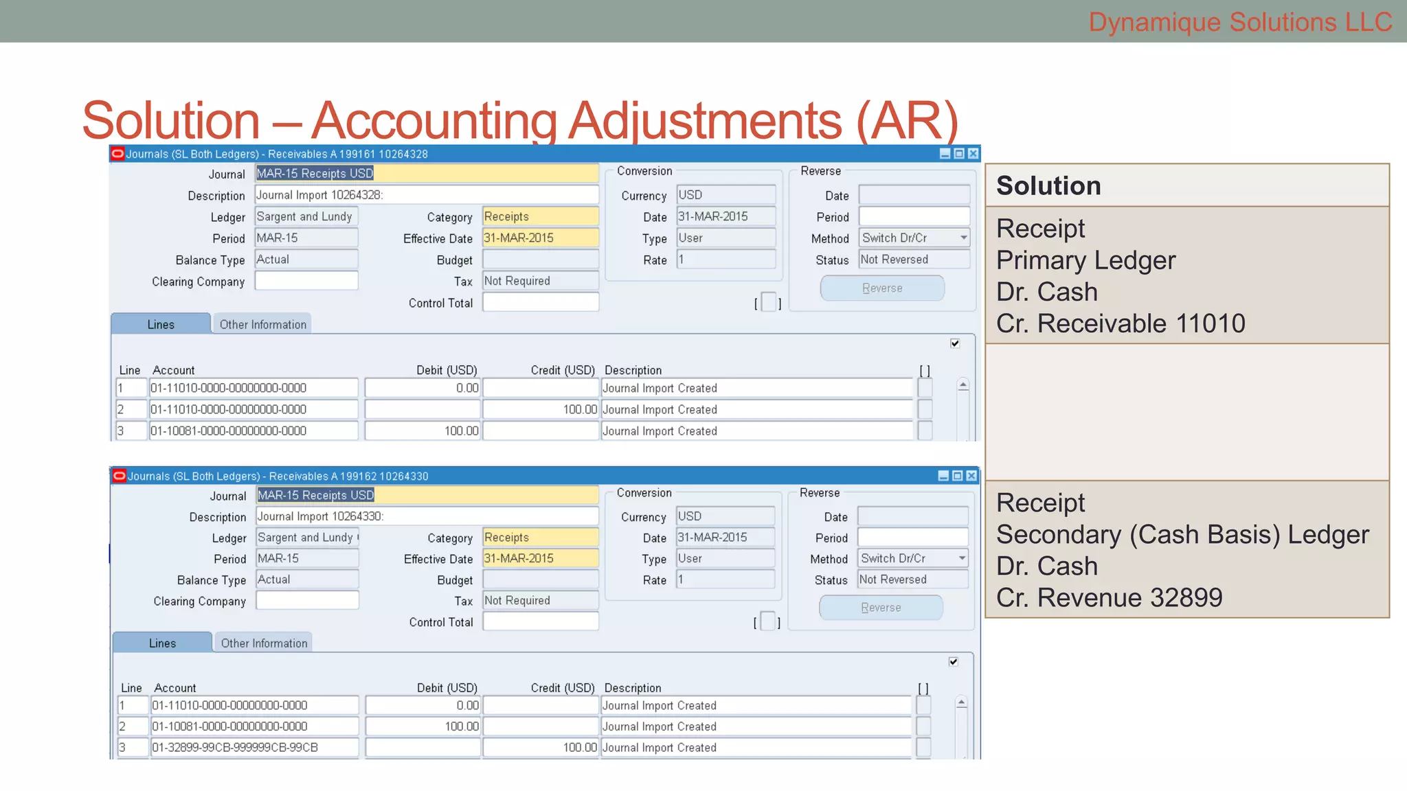The image size is (1407, 791).
Task: Switch to the Other Information tab in the top journal
Action: (263, 324)
